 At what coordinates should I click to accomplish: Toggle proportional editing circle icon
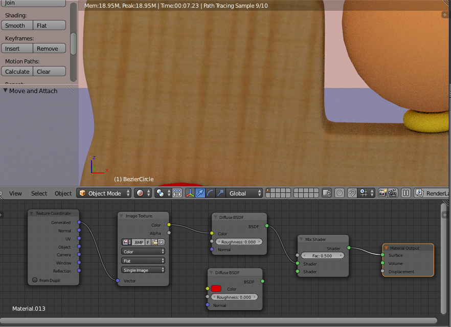pos(340,193)
